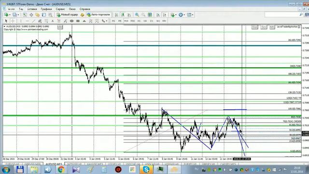Switch the chart to candlesticks type
Image resolution: width=309 pixels, height=174 pixels.
pos(123,15)
